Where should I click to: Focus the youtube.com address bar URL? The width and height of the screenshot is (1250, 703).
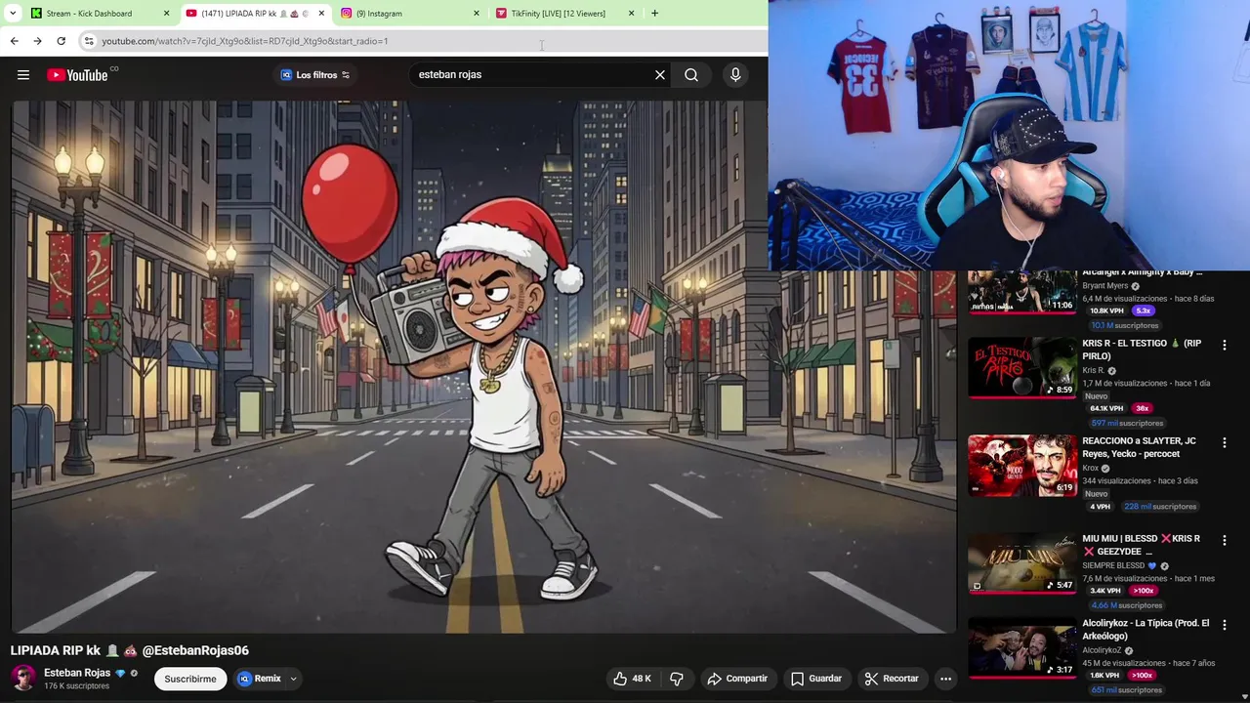point(244,41)
